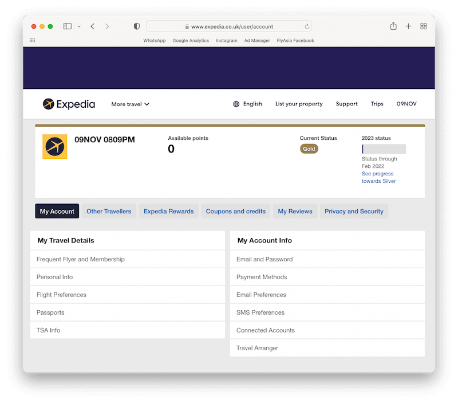Switch to Other Travellers tab
This screenshot has width=458, height=403.
[109, 211]
